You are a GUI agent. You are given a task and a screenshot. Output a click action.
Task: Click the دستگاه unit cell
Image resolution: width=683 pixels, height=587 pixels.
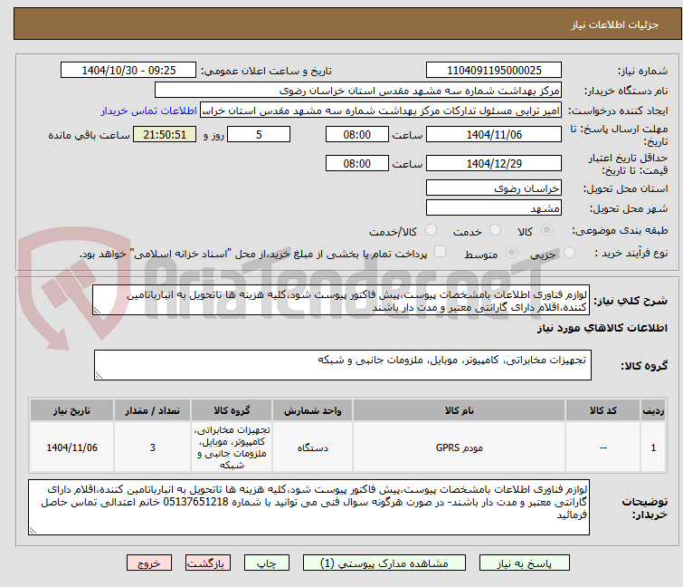point(312,447)
